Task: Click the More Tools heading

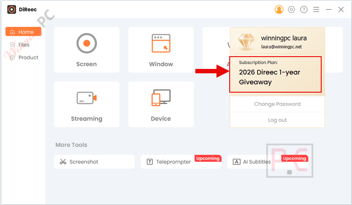Action: (x=71, y=145)
